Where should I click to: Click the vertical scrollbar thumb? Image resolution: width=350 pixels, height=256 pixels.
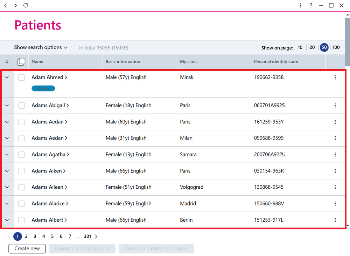[348, 41]
